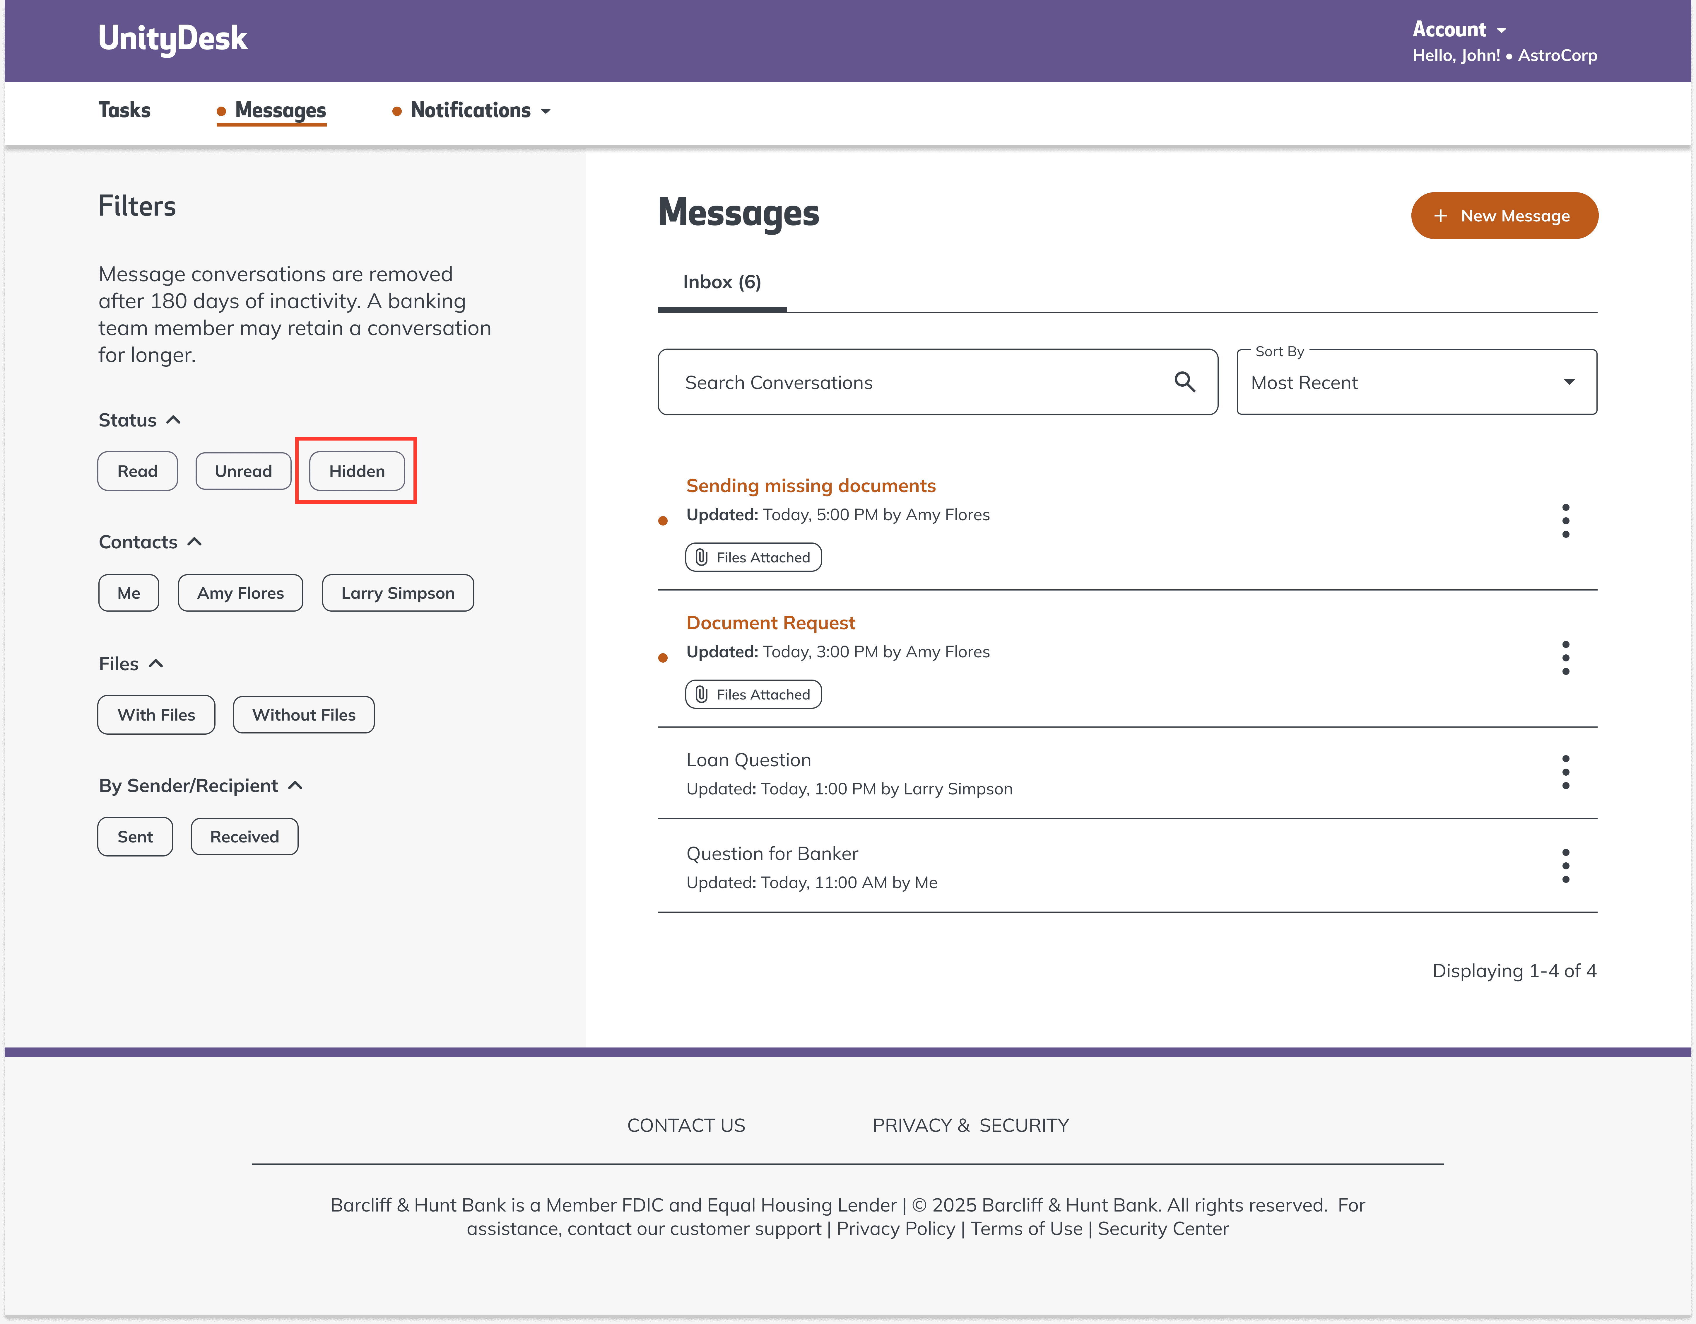
Task: Open more options for Question for Banker
Action: (x=1565, y=866)
